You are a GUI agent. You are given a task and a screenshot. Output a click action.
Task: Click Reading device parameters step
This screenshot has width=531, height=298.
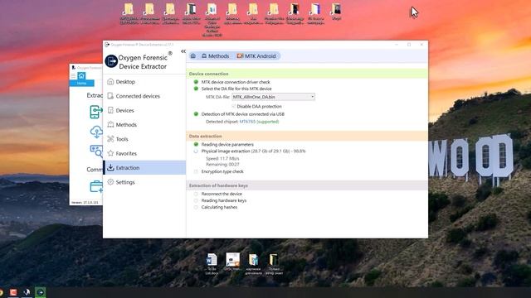click(227, 145)
